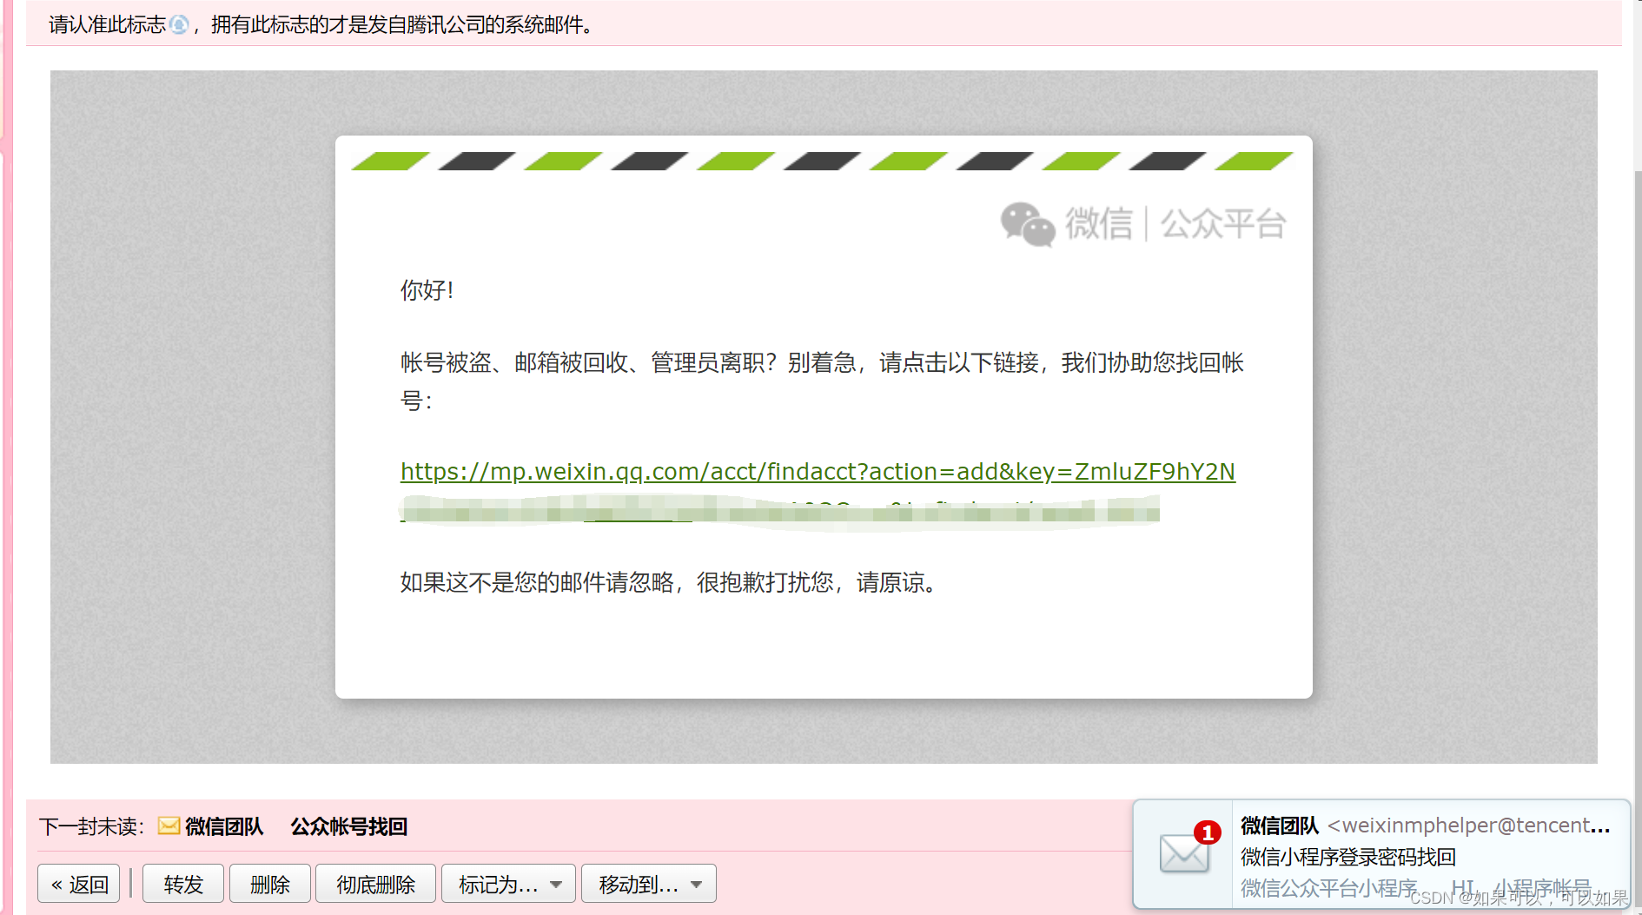Click the «返回 button to go back

(x=78, y=883)
